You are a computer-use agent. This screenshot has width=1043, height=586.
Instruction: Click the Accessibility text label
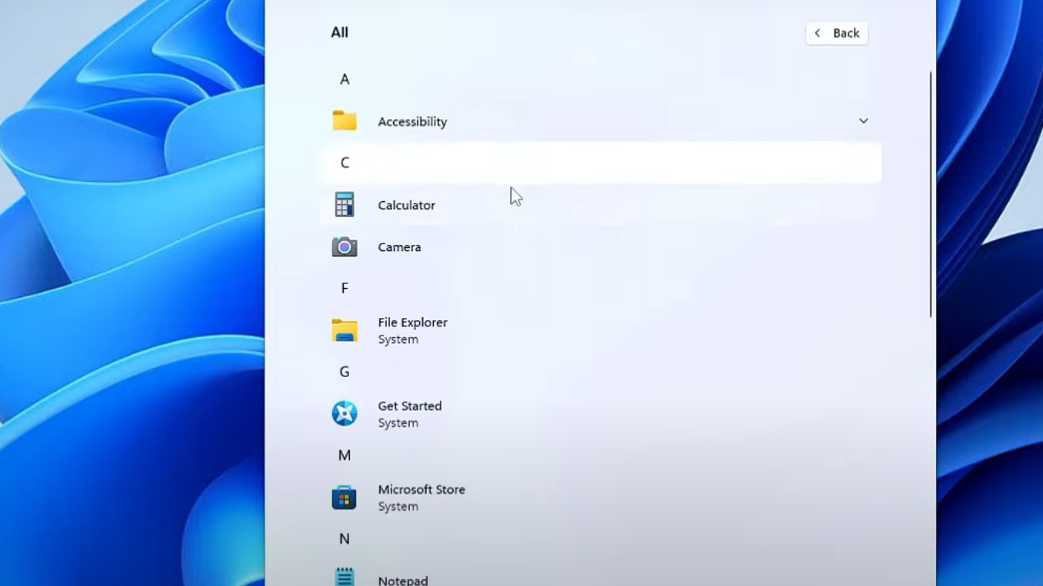[412, 121]
